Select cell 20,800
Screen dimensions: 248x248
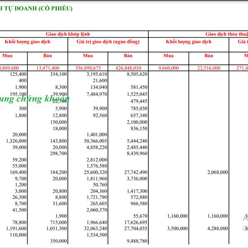tap(60, 191)
